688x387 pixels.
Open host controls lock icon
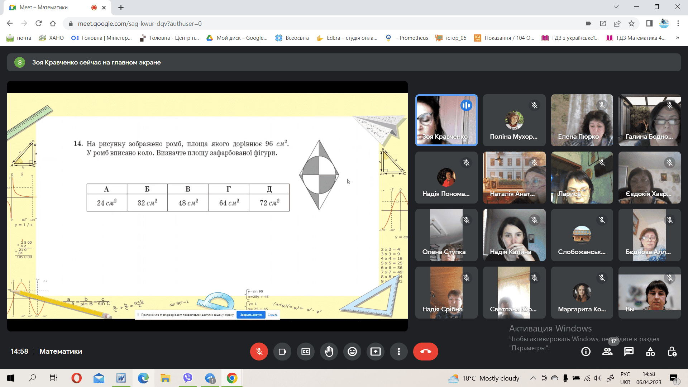click(672, 352)
